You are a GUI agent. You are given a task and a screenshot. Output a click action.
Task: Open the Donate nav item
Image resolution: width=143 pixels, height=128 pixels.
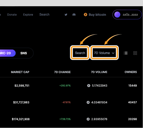click(12, 15)
